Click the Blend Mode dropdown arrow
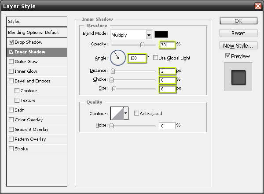This screenshot has width=264, height=194. click(149, 35)
